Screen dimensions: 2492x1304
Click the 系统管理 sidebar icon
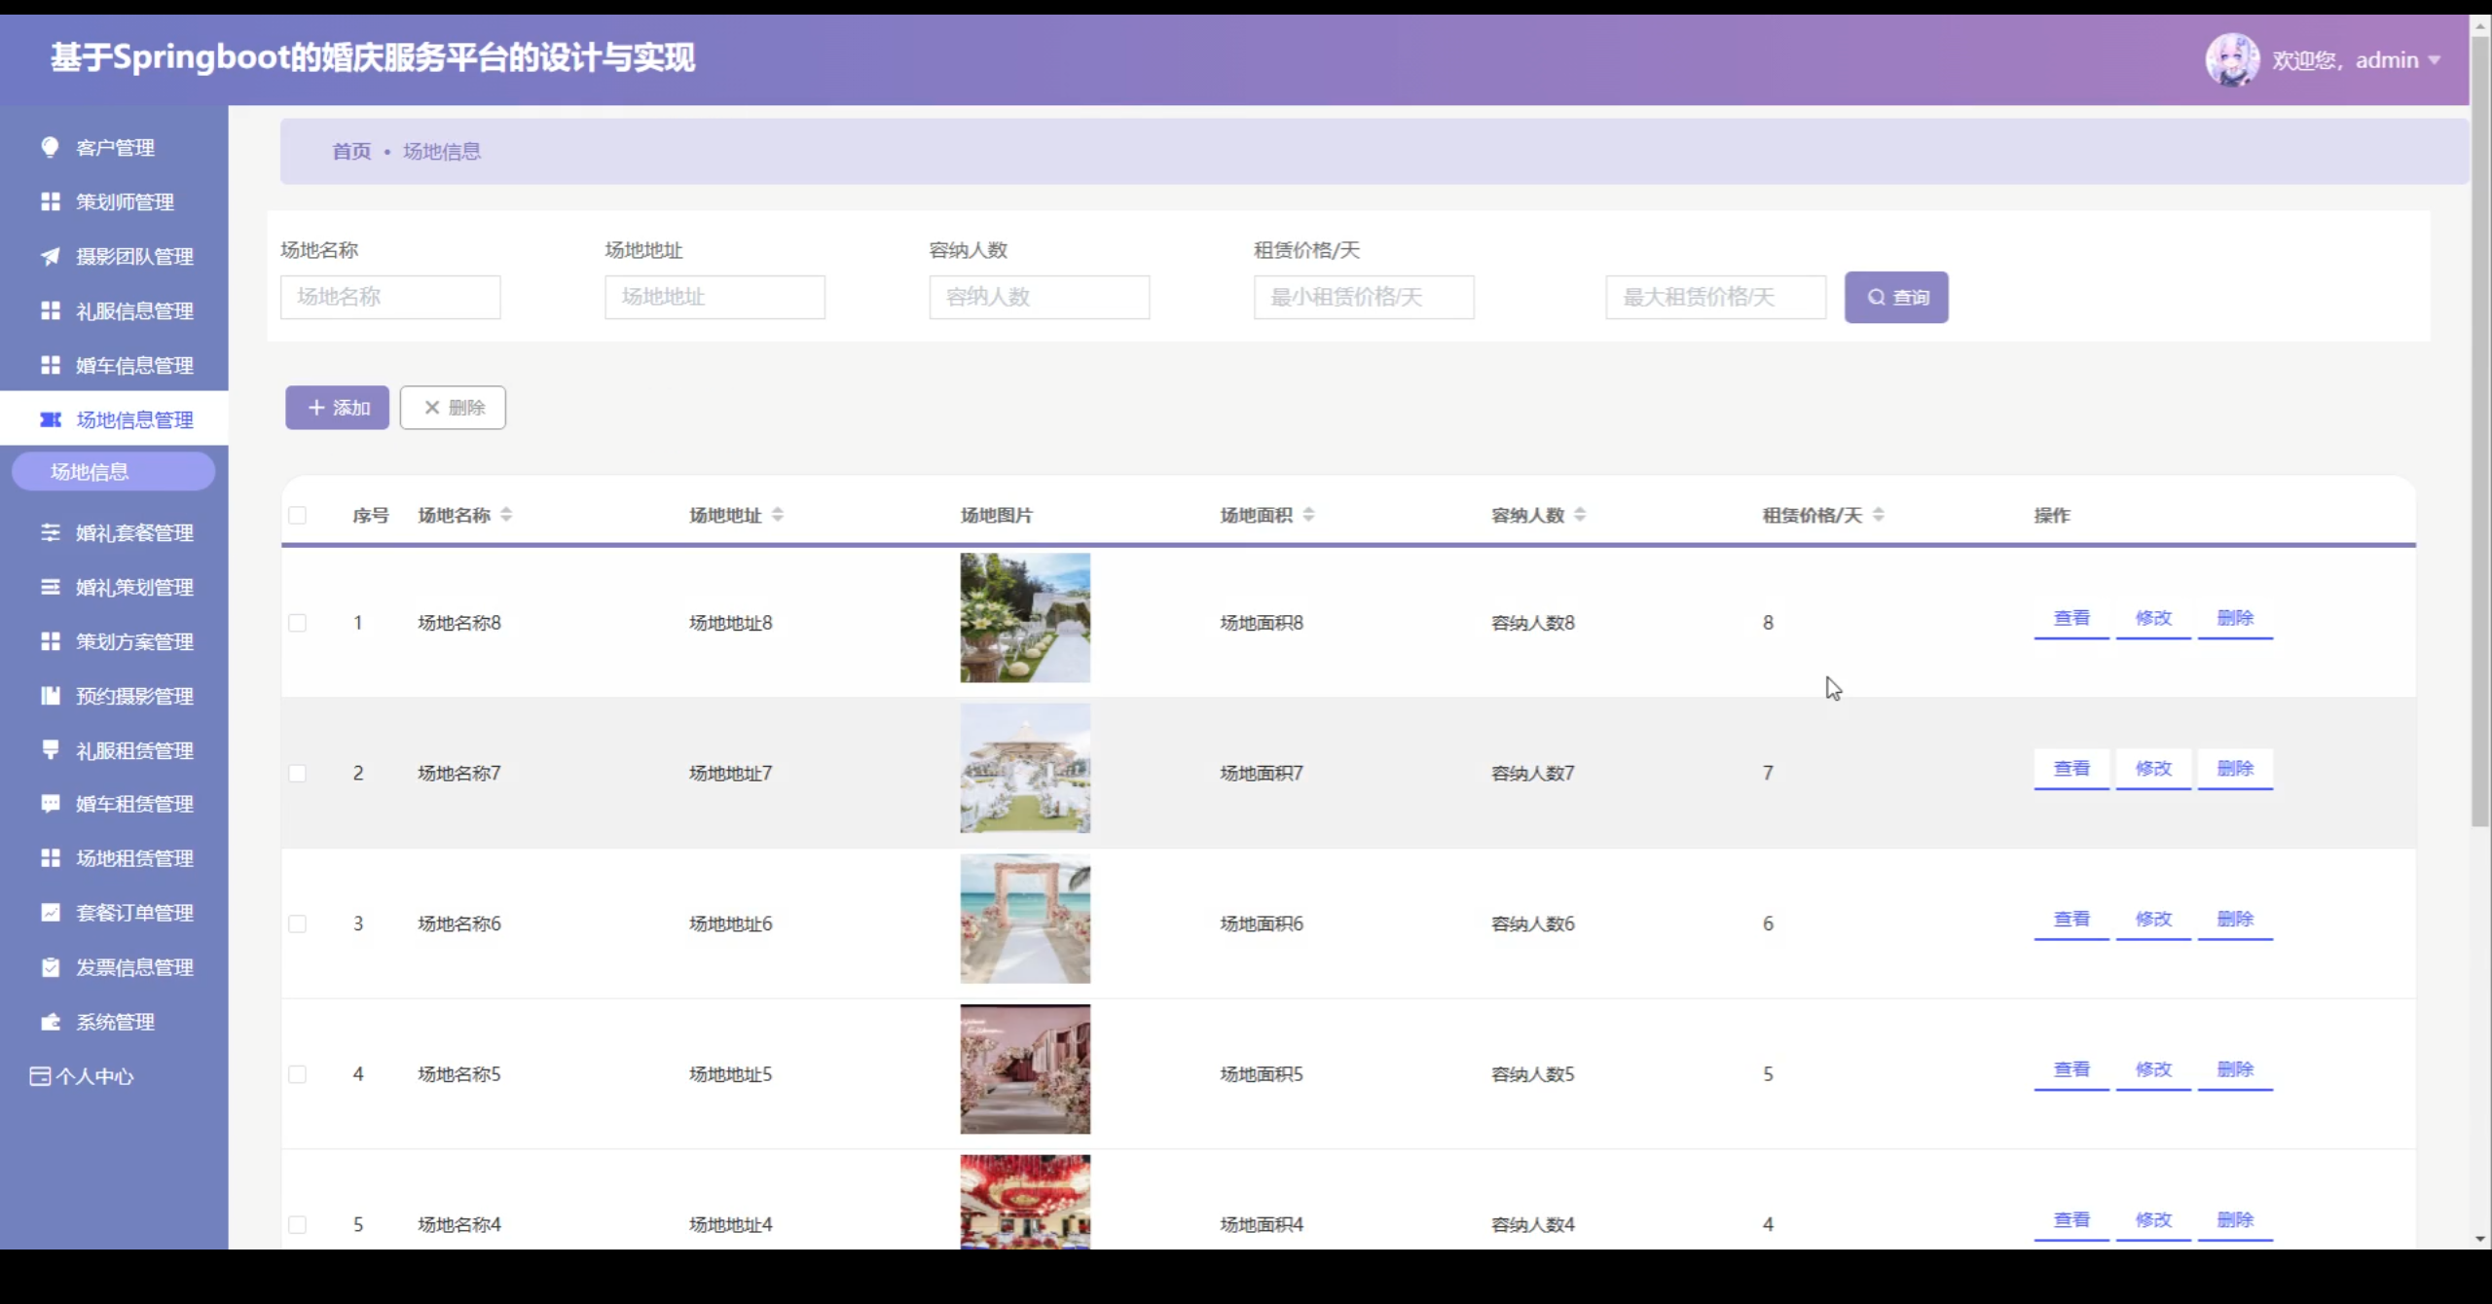(50, 1022)
